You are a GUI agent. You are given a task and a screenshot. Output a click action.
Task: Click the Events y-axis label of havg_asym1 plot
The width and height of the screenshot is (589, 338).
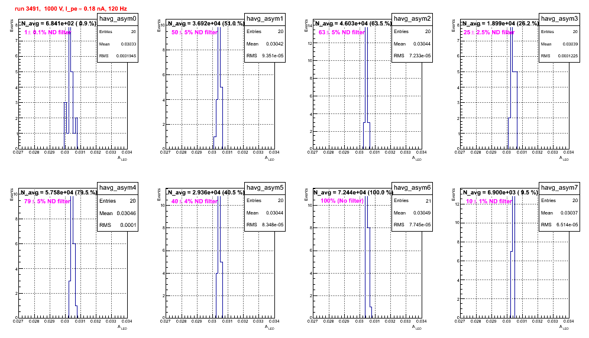[159, 25]
